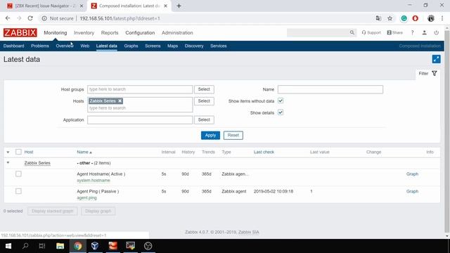The width and height of the screenshot is (450, 253).
Task: Go to the Screens submenu
Action: (153, 46)
